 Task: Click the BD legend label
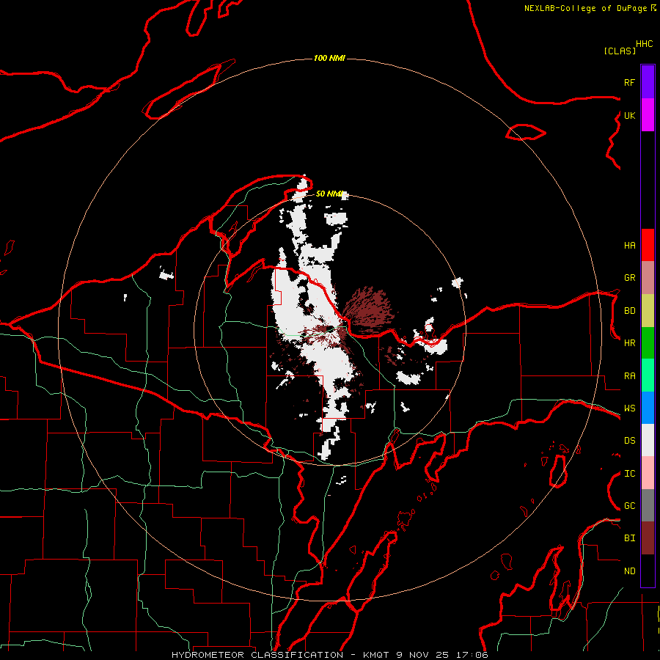(x=629, y=311)
